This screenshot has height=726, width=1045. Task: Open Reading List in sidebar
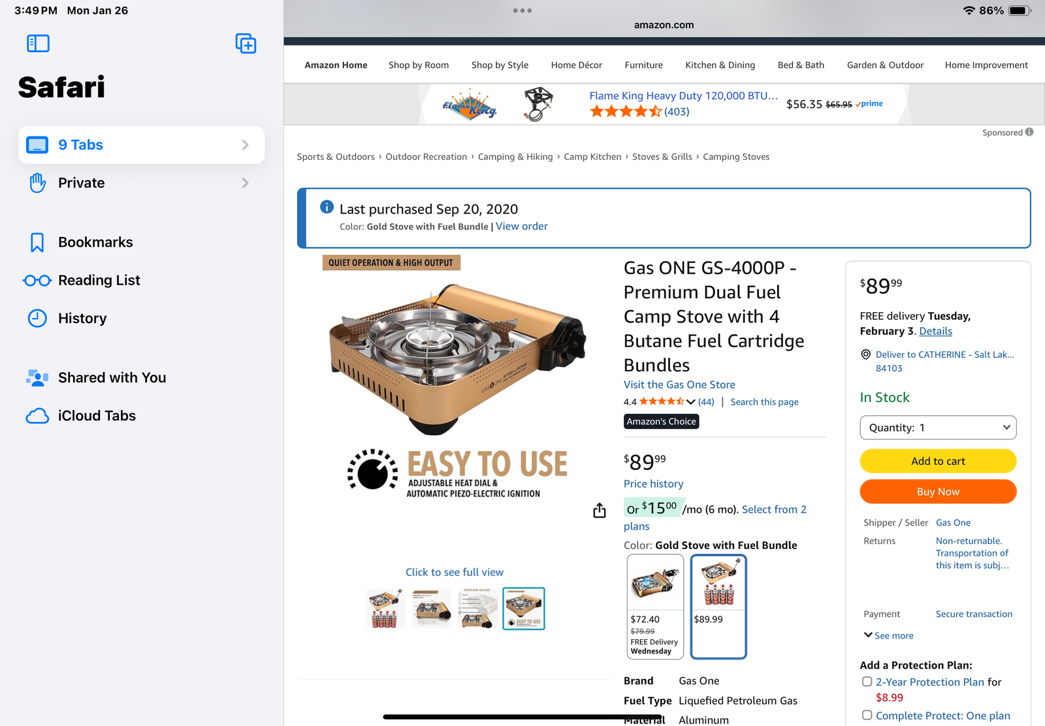click(x=99, y=280)
